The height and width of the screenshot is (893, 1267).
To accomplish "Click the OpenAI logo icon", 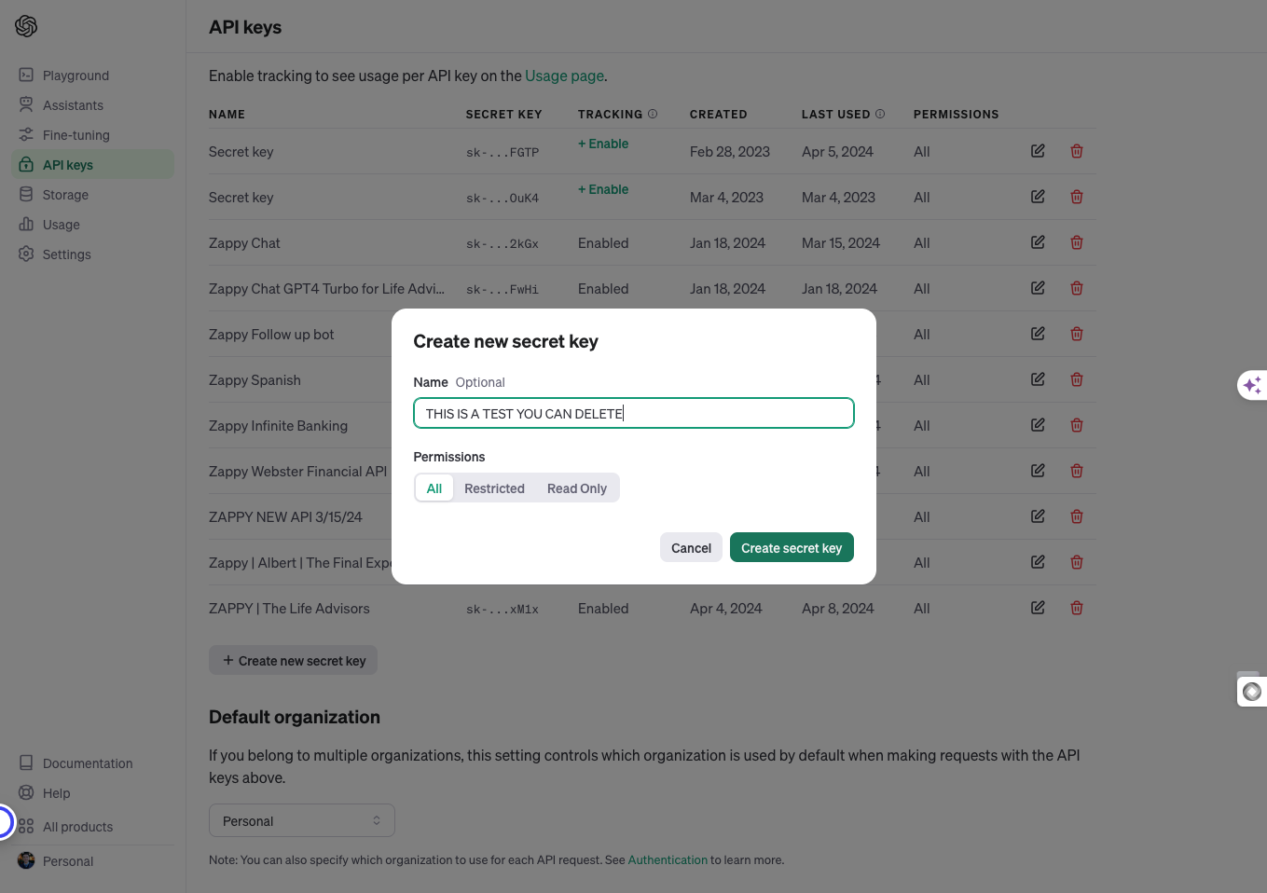I will (26, 26).
